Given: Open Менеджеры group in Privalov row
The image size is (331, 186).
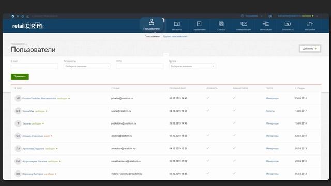Looking at the screenshot, I should coord(272,98).
